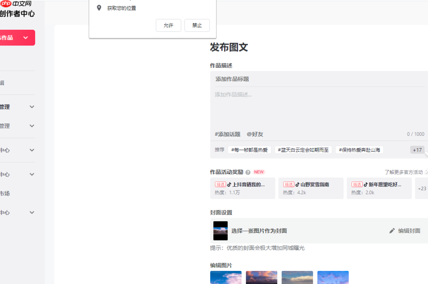428x284 pixels.
Task: Open the second 管理 item in the sidebar
Action: (x=17, y=126)
